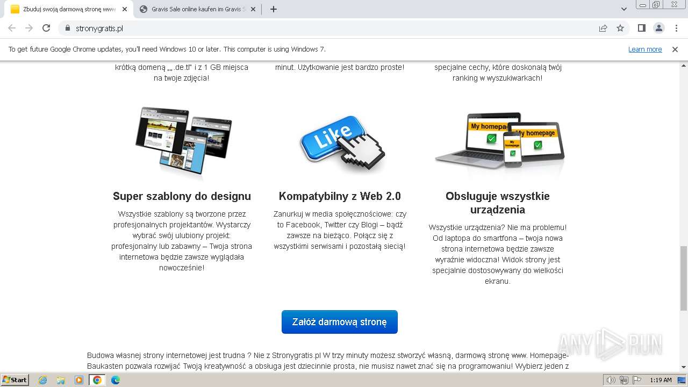Viewport: 688px width, 387px height.
Task: Open File Explorer folder in taskbar
Action: point(61,380)
